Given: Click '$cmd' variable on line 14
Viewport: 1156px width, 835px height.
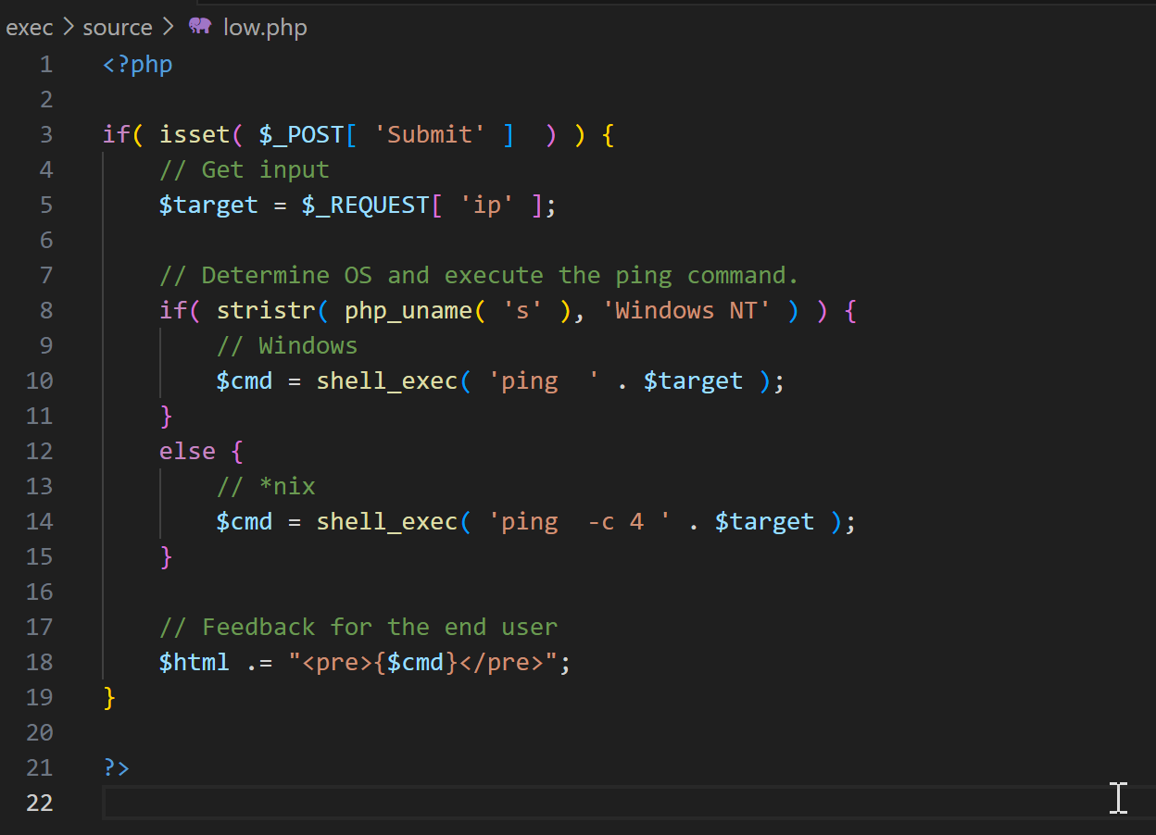Looking at the screenshot, I should pos(245,522).
